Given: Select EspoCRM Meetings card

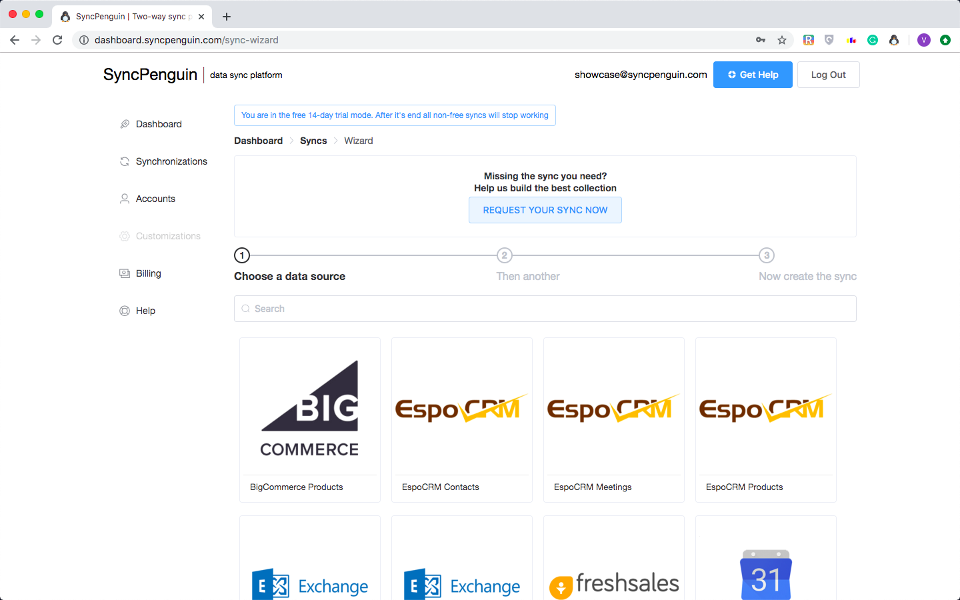Looking at the screenshot, I should 614,420.
